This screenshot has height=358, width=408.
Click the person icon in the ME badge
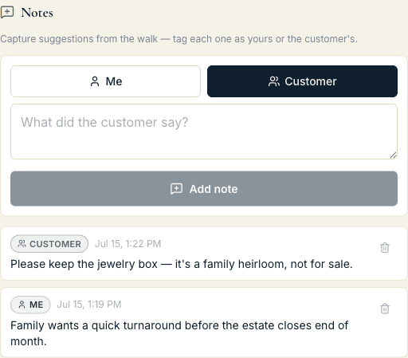pyautogui.click(x=22, y=305)
